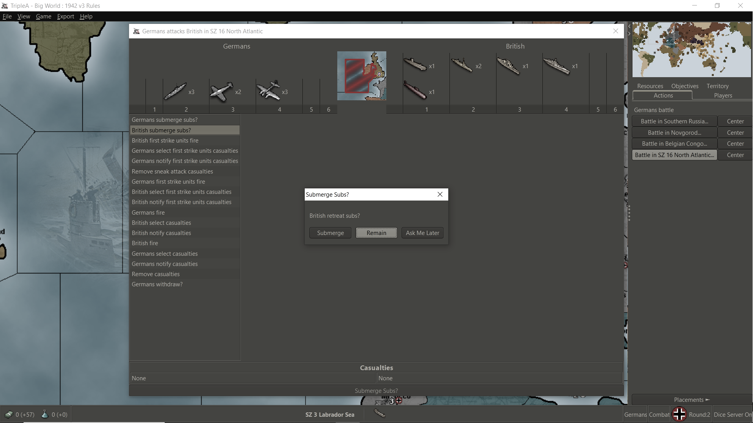The image size is (753, 423).
Task: Select Battle in Belgian Congo
Action: point(674,144)
